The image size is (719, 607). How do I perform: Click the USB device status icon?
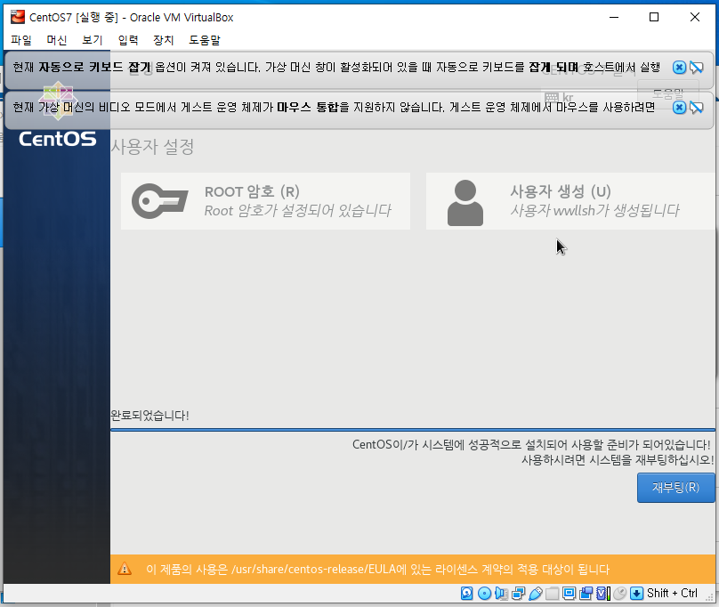click(x=535, y=594)
